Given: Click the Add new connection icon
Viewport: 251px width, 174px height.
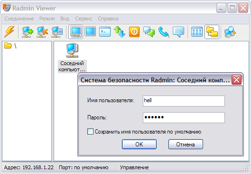Looking at the screenshot, I should click(28, 32).
